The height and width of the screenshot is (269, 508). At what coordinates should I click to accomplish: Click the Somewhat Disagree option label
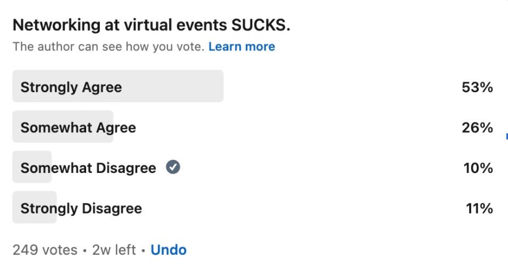88,168
